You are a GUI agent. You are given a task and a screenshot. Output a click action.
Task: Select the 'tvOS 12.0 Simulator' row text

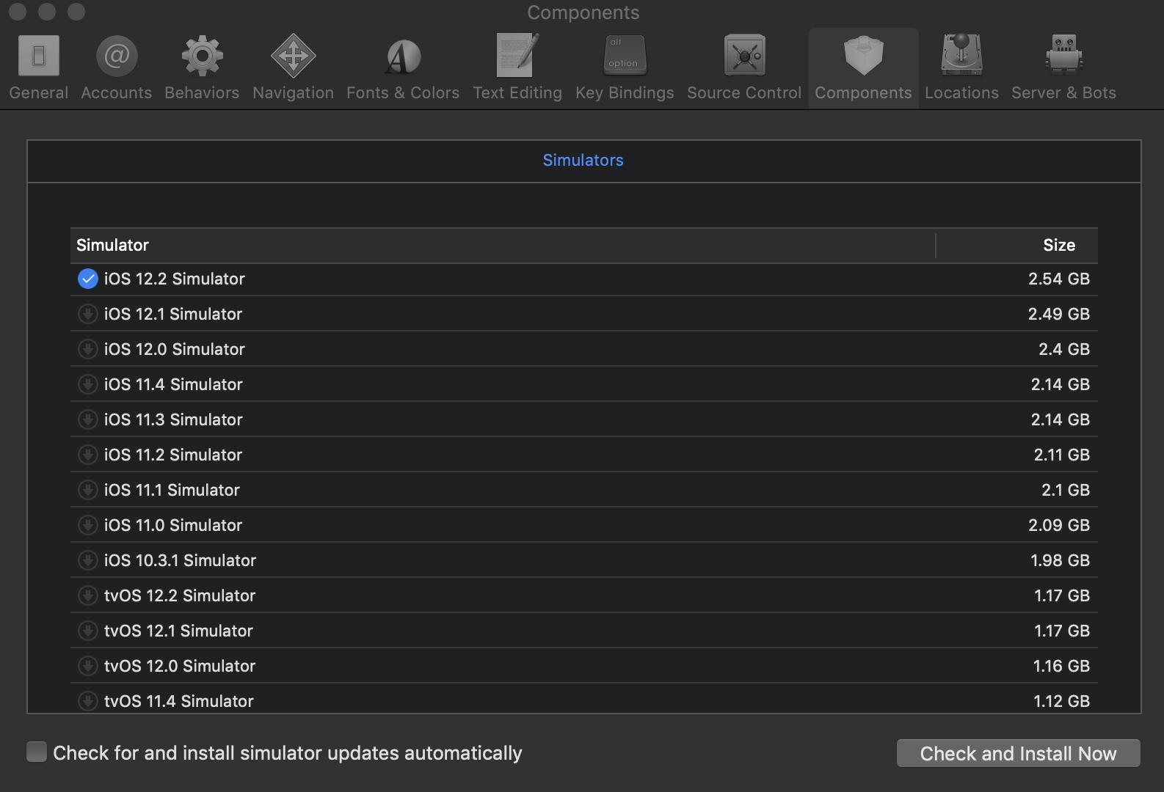(x=180, y=666)
